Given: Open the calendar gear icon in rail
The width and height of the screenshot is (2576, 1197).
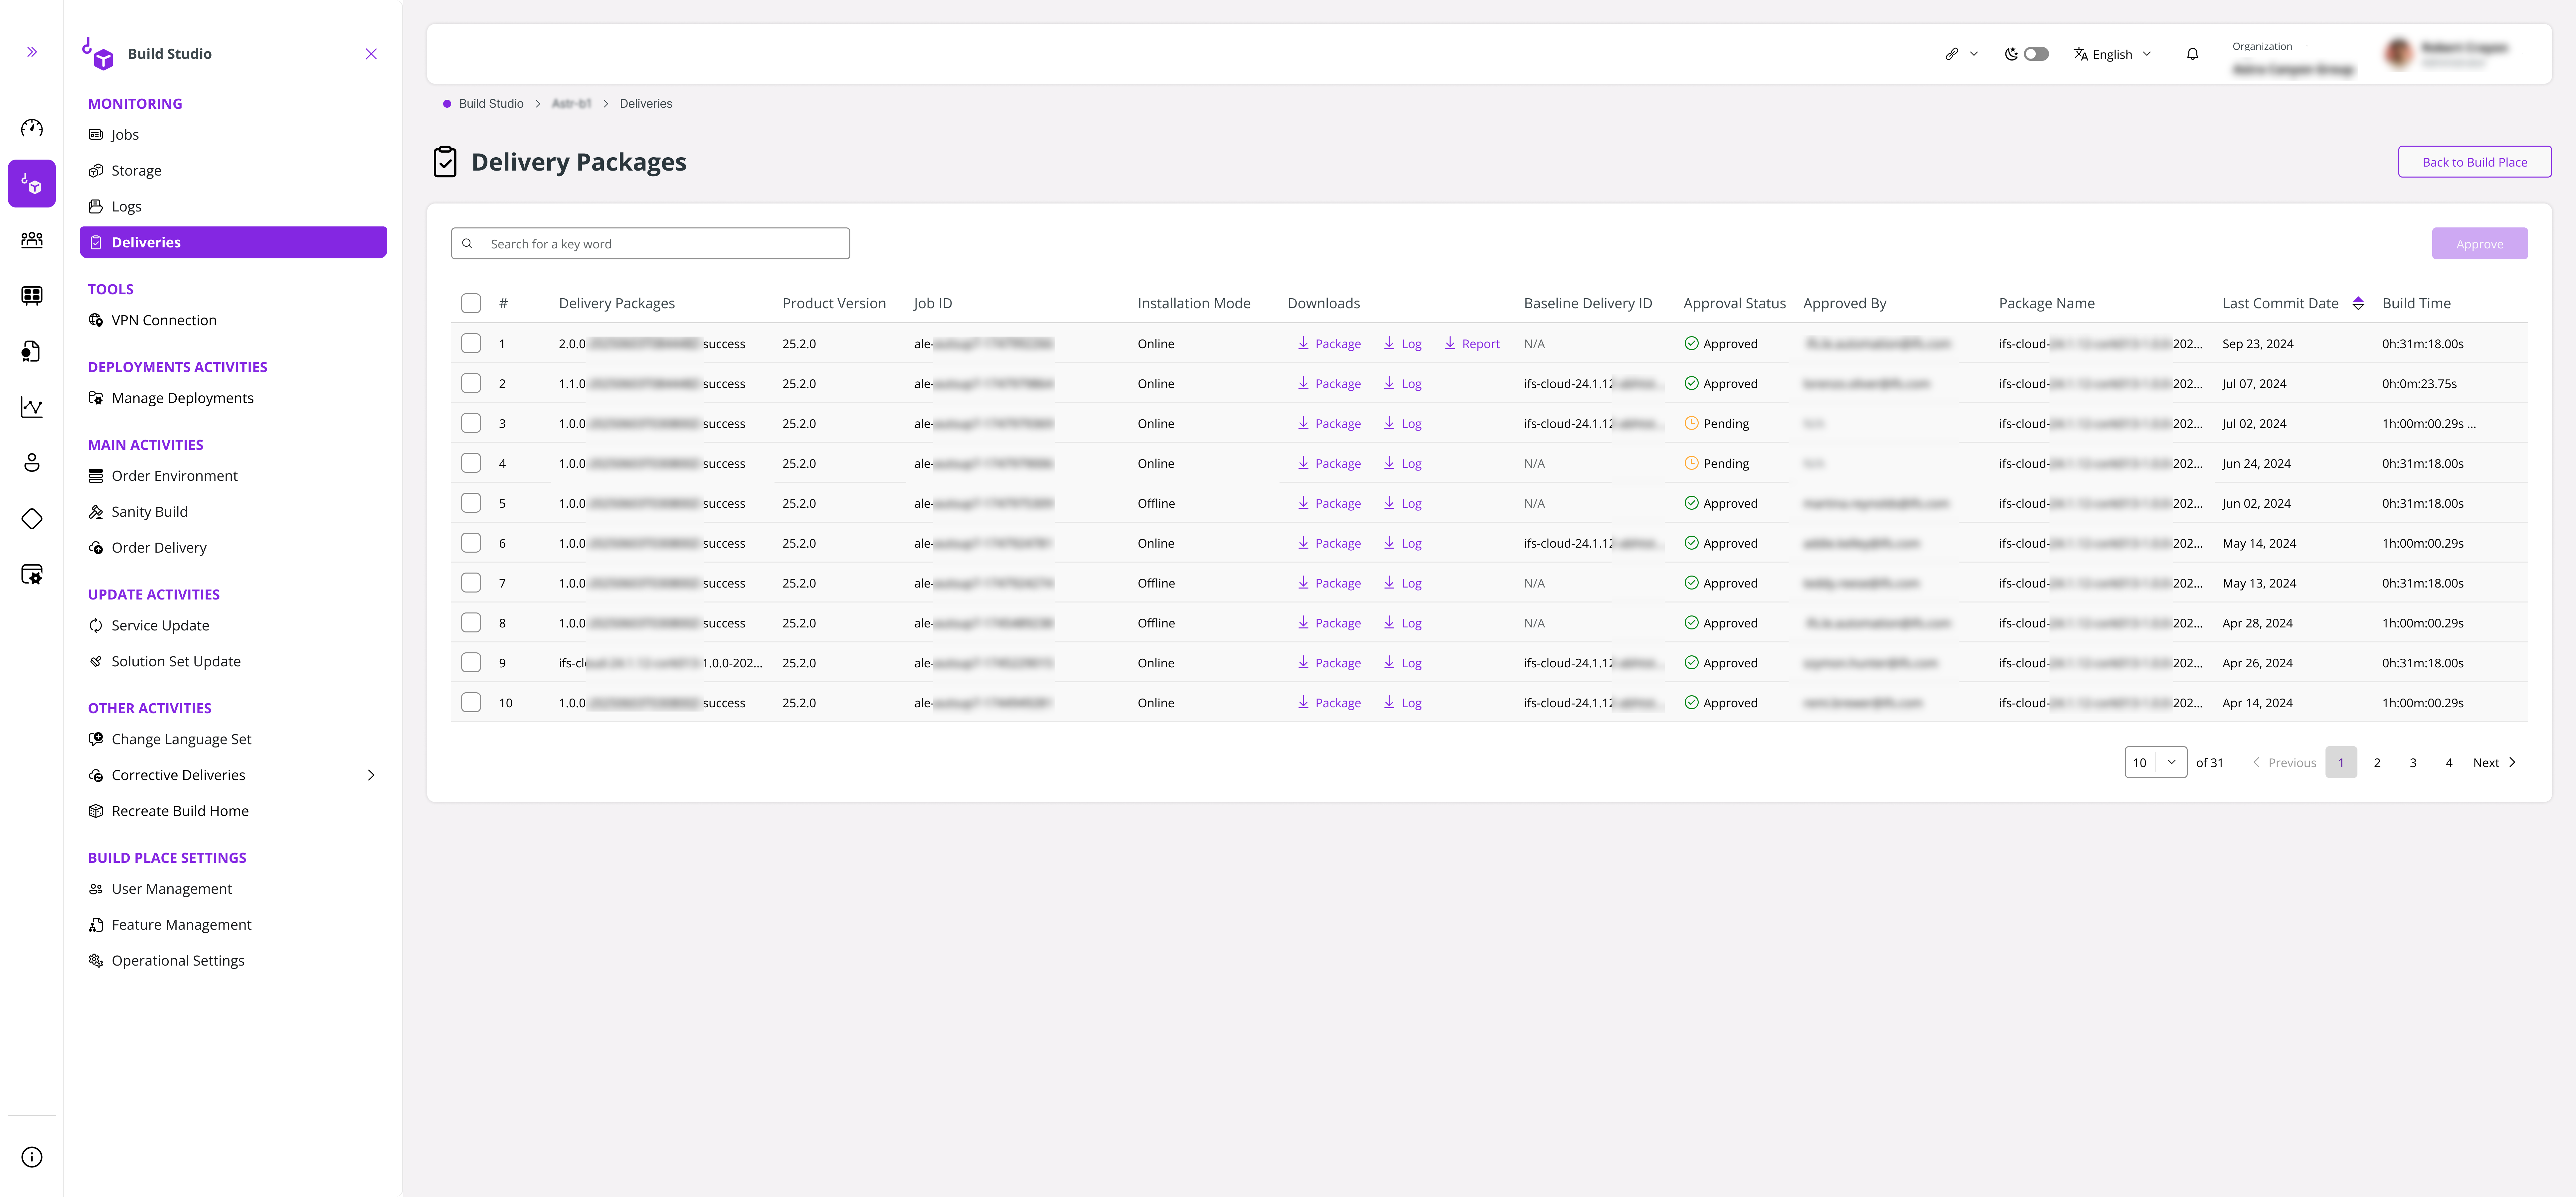Looking at the screenshot, I should [x=32, y=575].
